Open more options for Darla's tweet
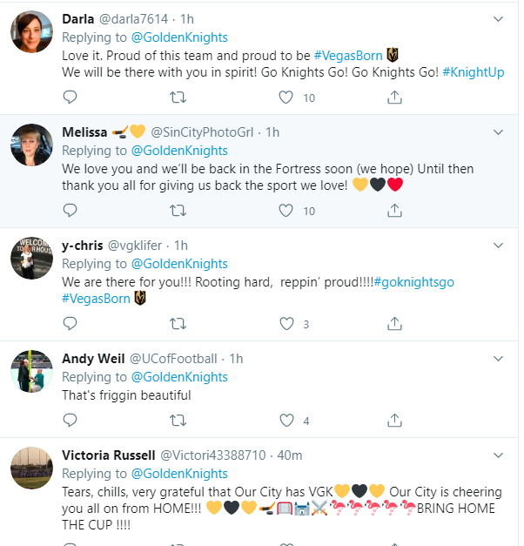Viewport: 524px width, 546px height. (499, 18)
